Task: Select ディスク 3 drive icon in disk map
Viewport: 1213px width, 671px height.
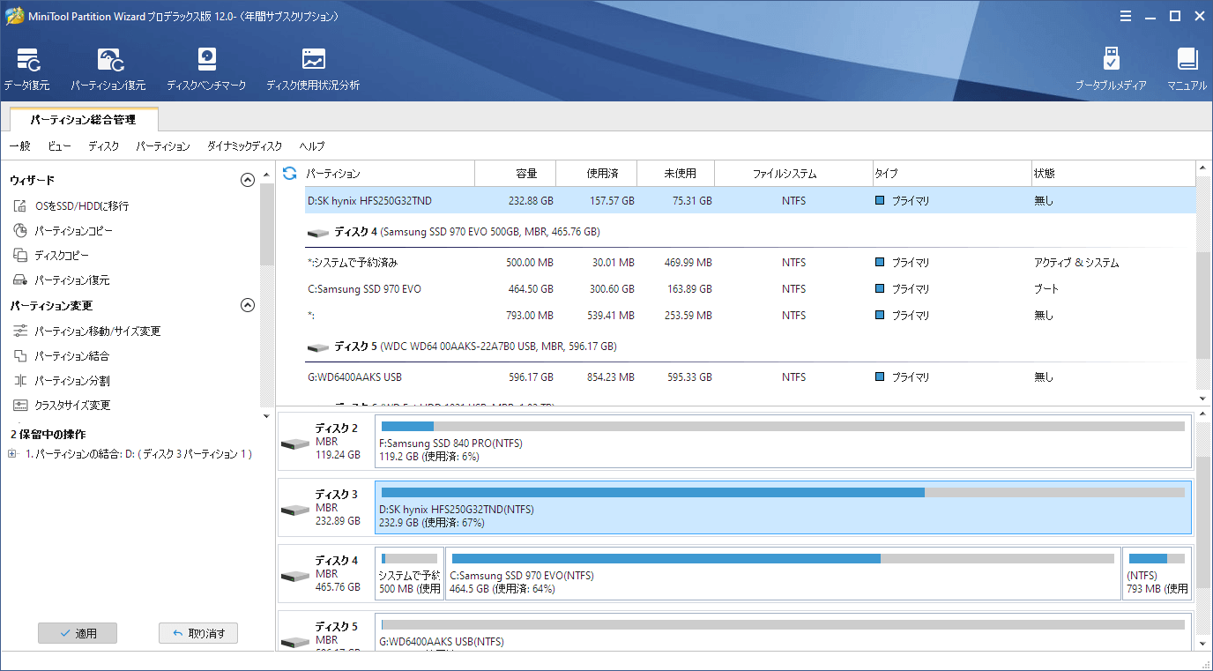Action: point(294,509)
